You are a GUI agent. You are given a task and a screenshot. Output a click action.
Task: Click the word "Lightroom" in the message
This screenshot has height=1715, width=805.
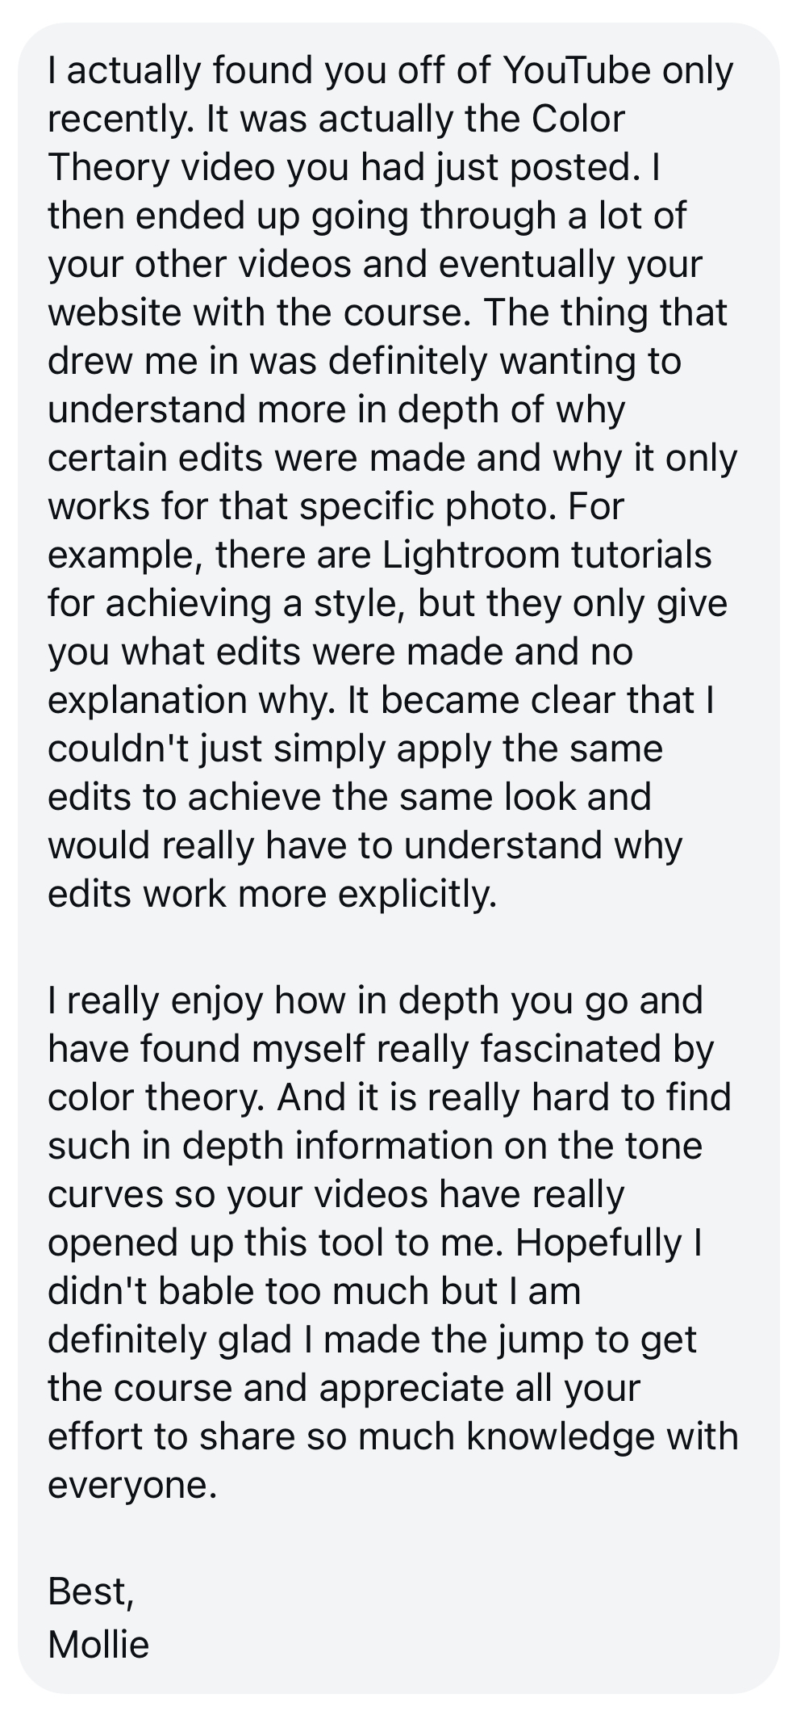point(470,555)
